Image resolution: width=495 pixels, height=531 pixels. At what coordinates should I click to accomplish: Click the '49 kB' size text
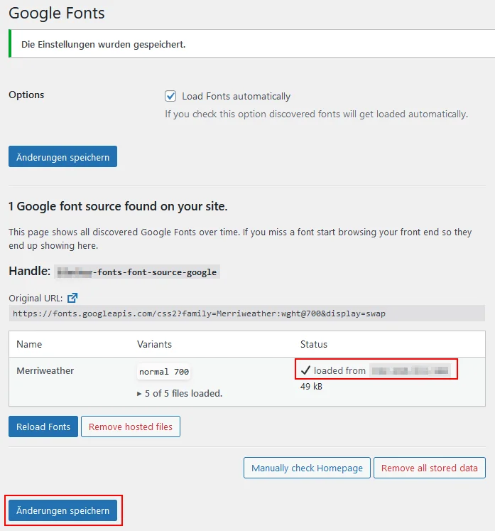[x=311, y=387]
